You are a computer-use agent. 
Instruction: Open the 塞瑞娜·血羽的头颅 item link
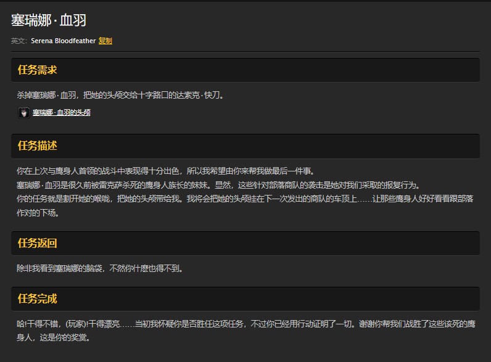click(62, 113)
